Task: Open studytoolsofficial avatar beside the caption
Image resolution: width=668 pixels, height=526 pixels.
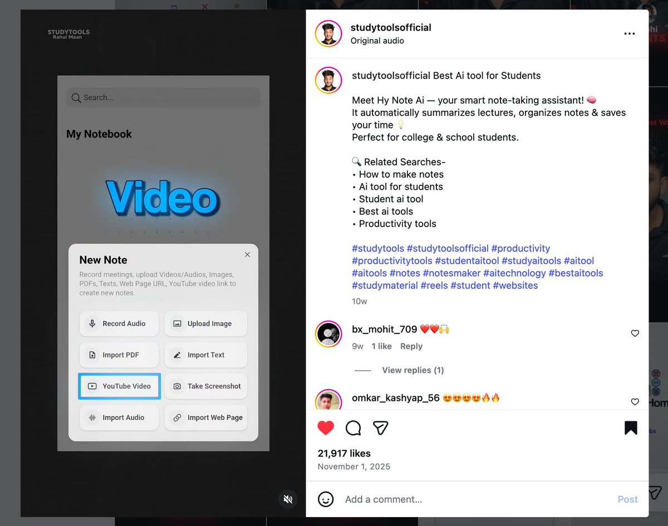Action: tap(328, 80)
